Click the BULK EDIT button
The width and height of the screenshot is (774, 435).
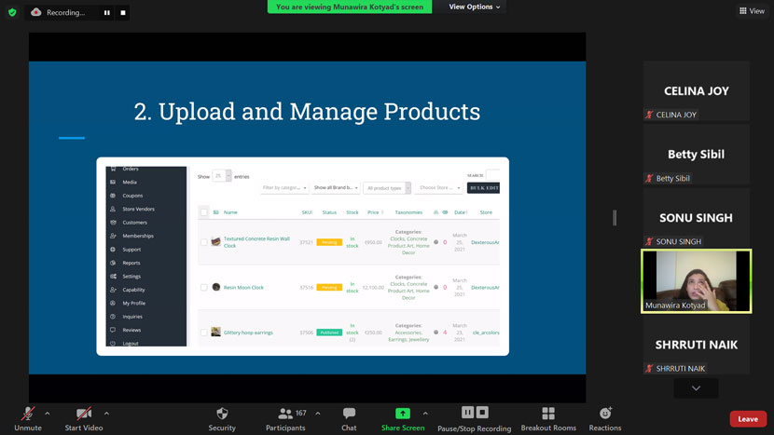483,188
